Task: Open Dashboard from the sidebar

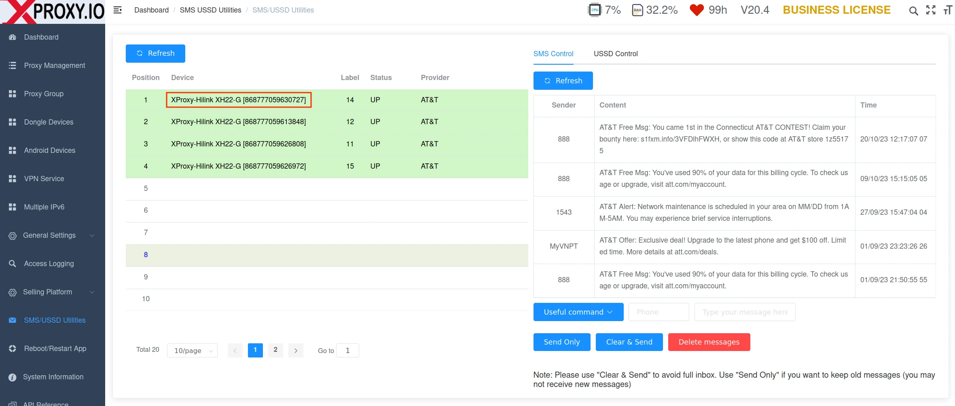Action: click(53, 37)
